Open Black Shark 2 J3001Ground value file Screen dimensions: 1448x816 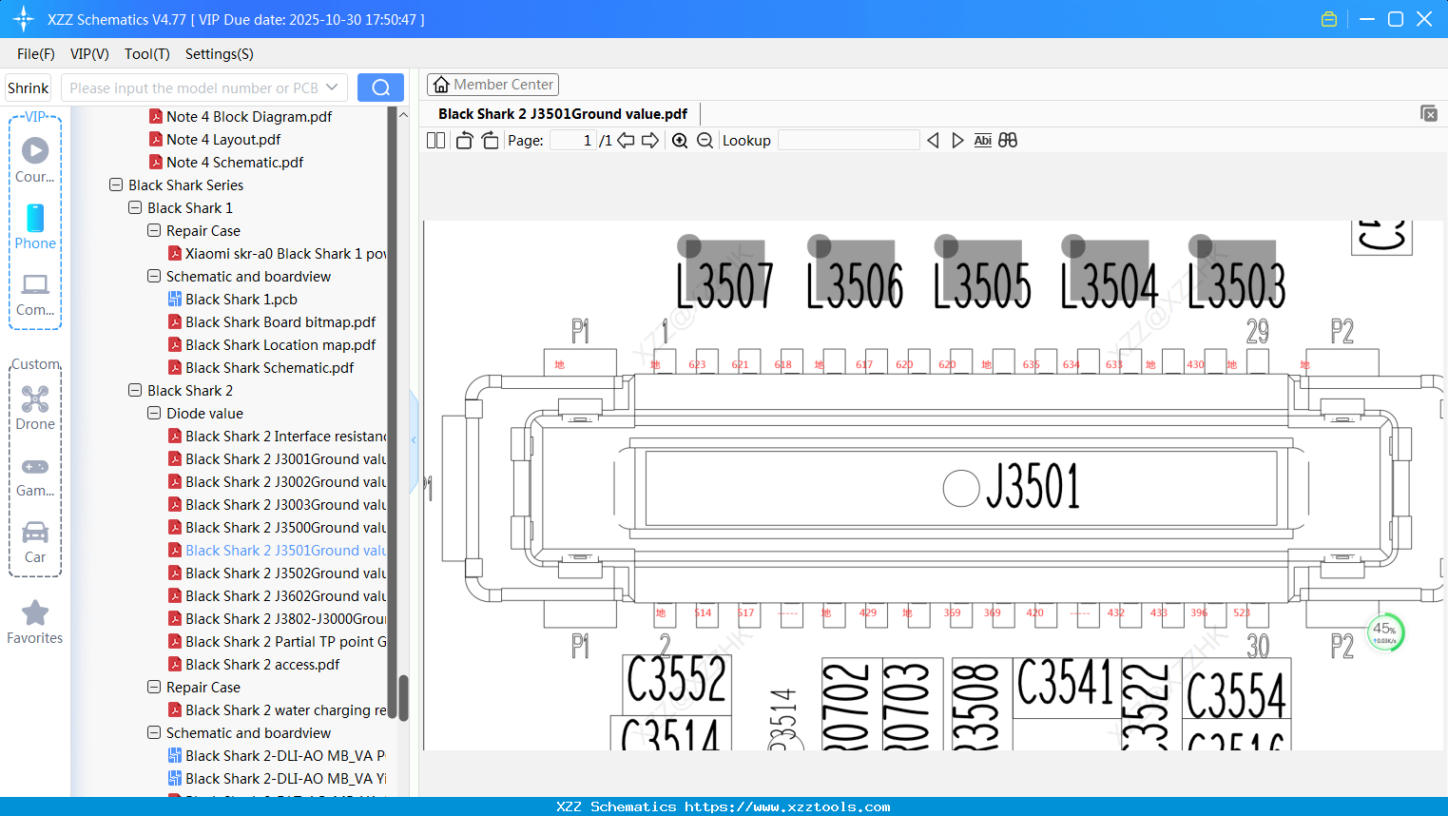(x=285, y=459)
